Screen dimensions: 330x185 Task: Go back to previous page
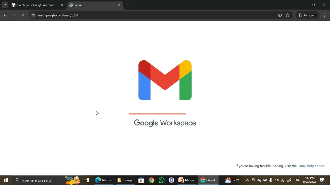click(x=5, y=15)
